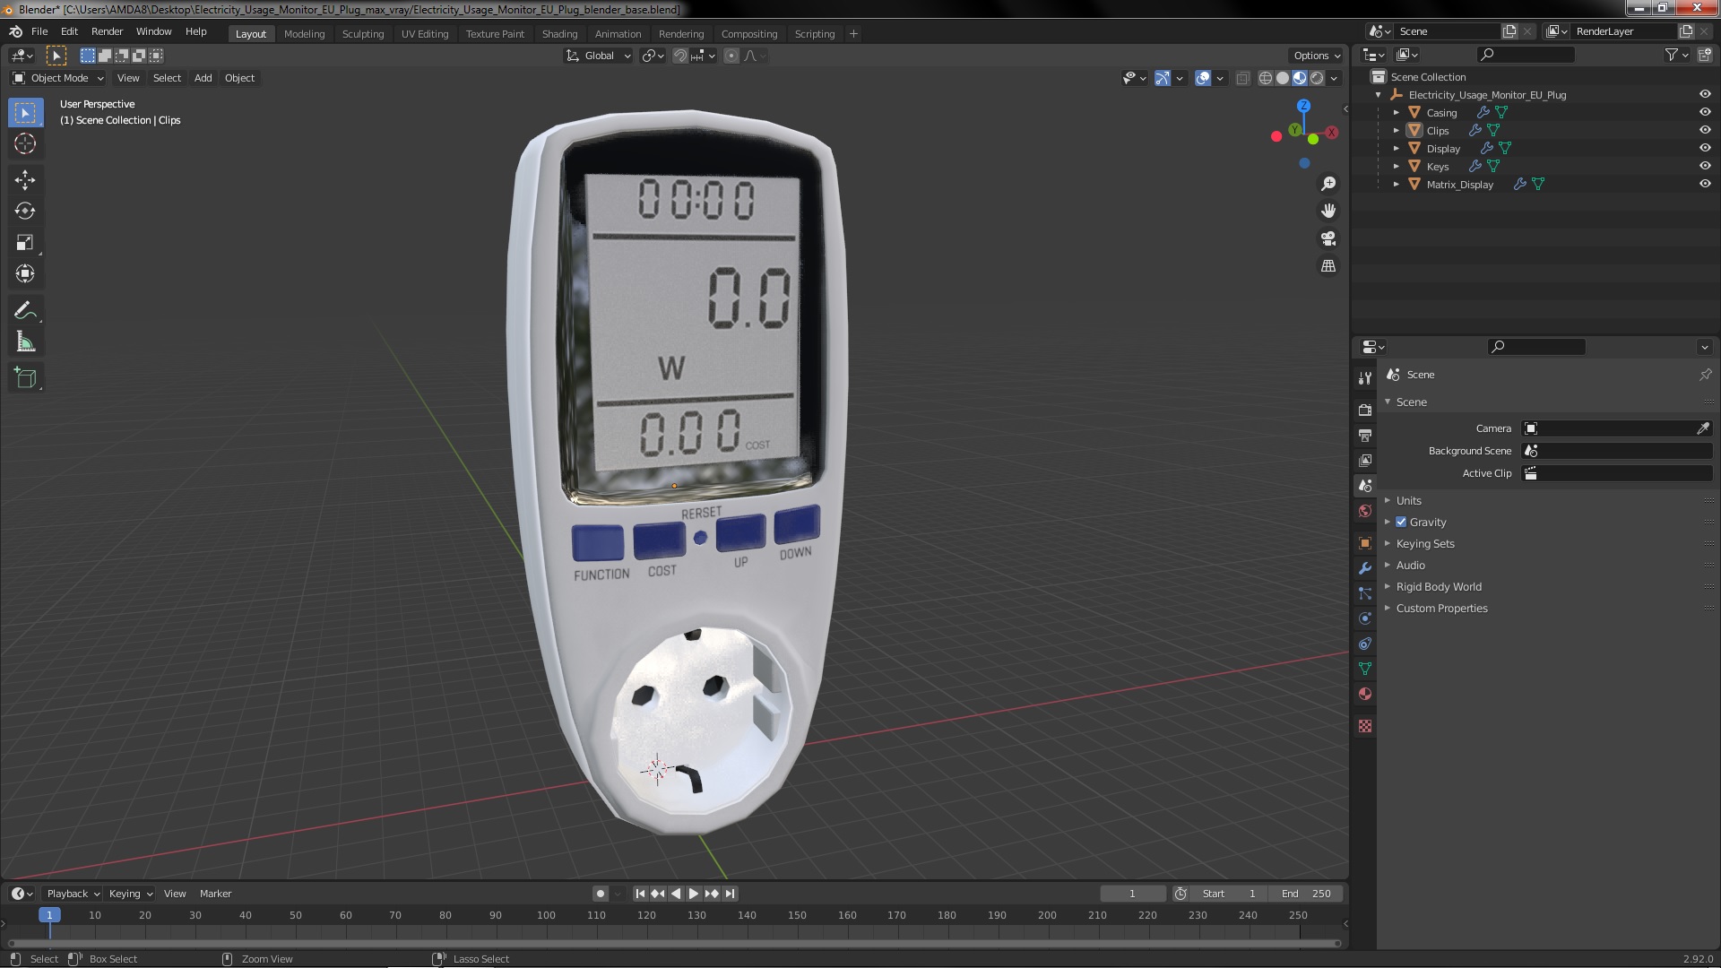Disable the Gravity checkbox
The width and height of the screenshot is (1721, 968).
click(x=1401, y=522)
